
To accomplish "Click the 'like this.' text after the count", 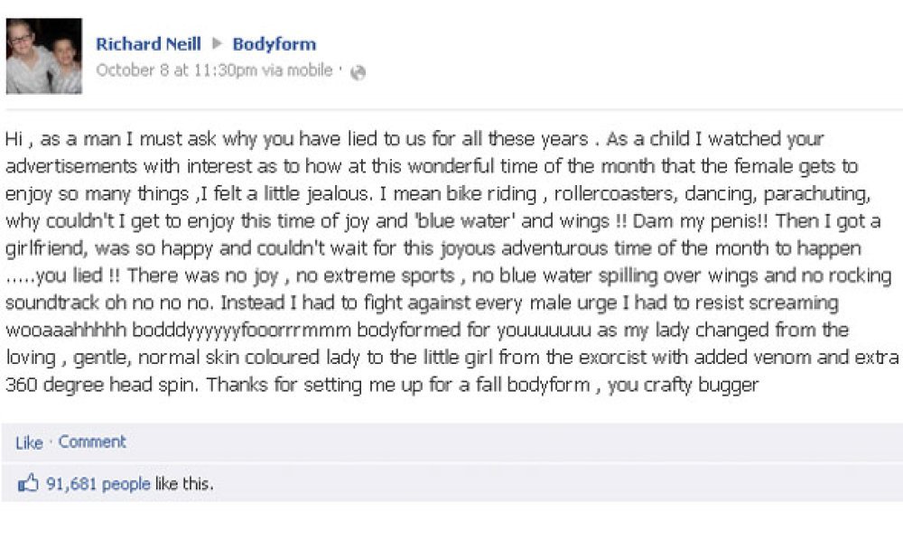I will pyautogui.click(x=183, y=483).
